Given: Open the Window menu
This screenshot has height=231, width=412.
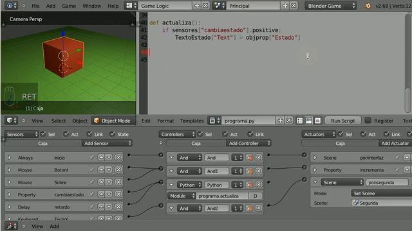Looking at the screenshot, I should point(91,6).
